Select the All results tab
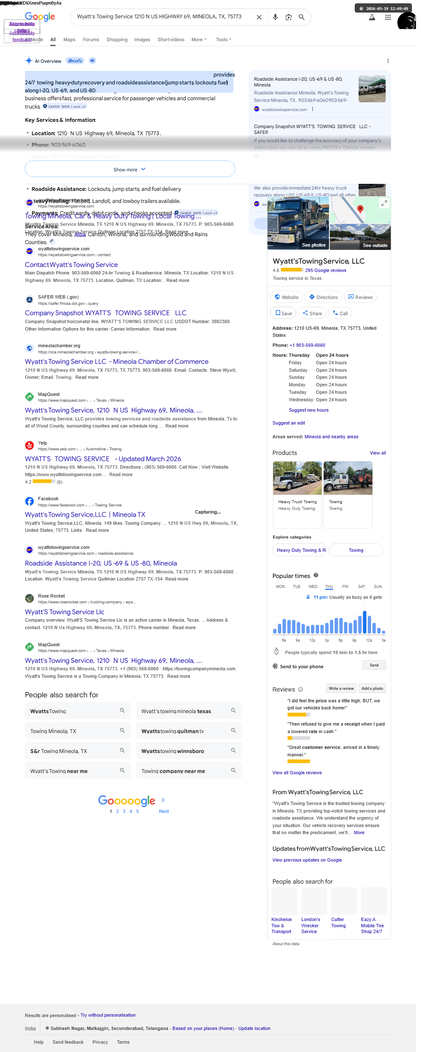Image resolution: width=421 pixels, height=1052 pixels. point(53,40)
